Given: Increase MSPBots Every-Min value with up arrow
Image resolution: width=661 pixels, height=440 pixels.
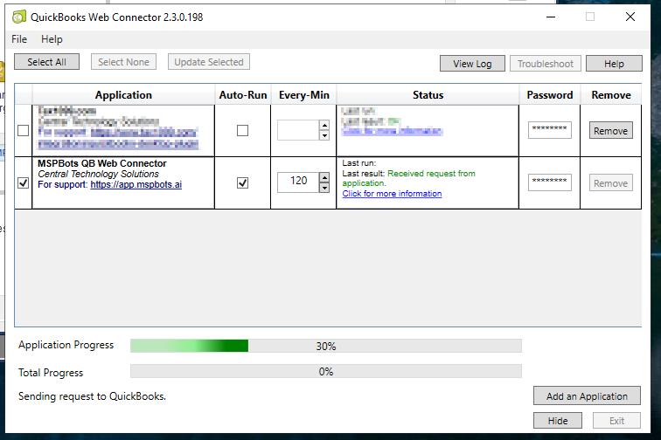Looking at the screenshot, I should coord(324,177).
